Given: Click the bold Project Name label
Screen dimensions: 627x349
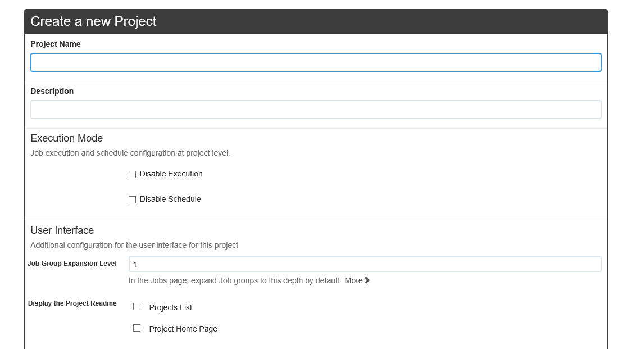Looking at the screenshot, I should pyautogui.click(x=56, y=44).
